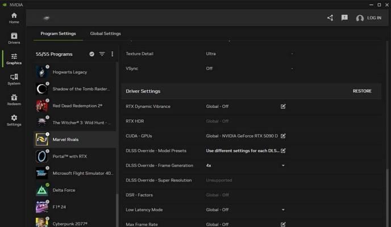This screenshot has height=227, width=391.
Task: Open the System section
Action: (x=14, y=79)
